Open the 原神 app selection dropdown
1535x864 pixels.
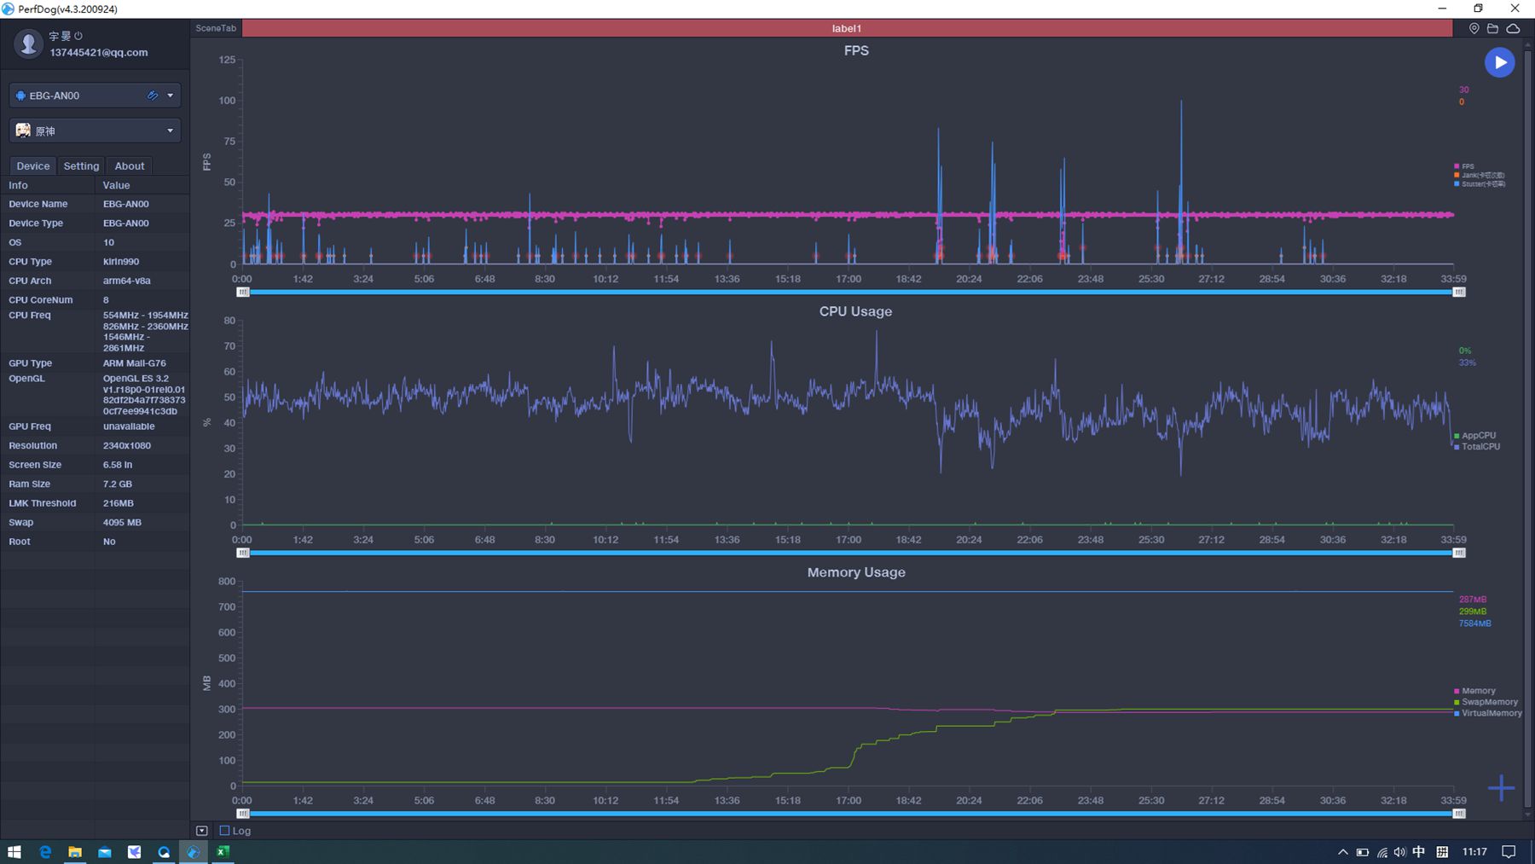point(171,130)
